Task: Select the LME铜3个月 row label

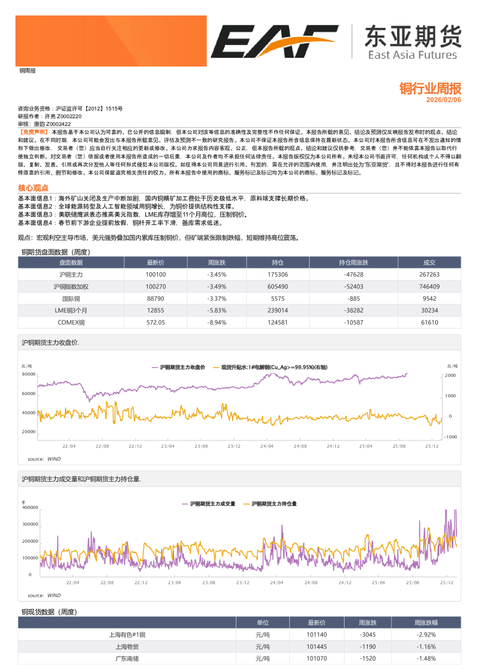Action: pyautogui.click(x=71, y=310)
